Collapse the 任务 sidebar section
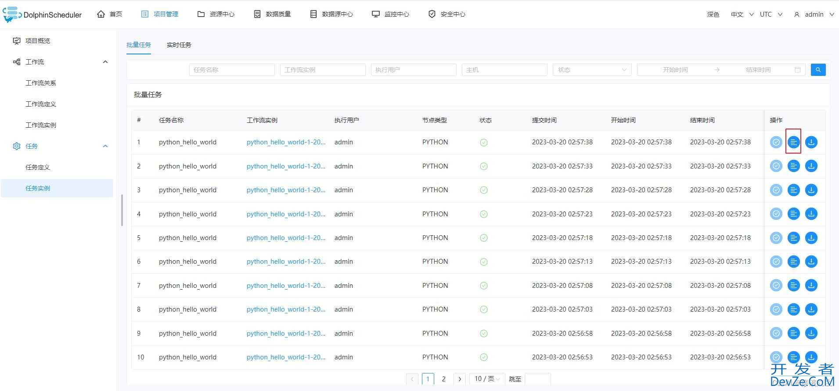Image resolution: width=839 pixels, height=391 pixels. tap(105, 146)
